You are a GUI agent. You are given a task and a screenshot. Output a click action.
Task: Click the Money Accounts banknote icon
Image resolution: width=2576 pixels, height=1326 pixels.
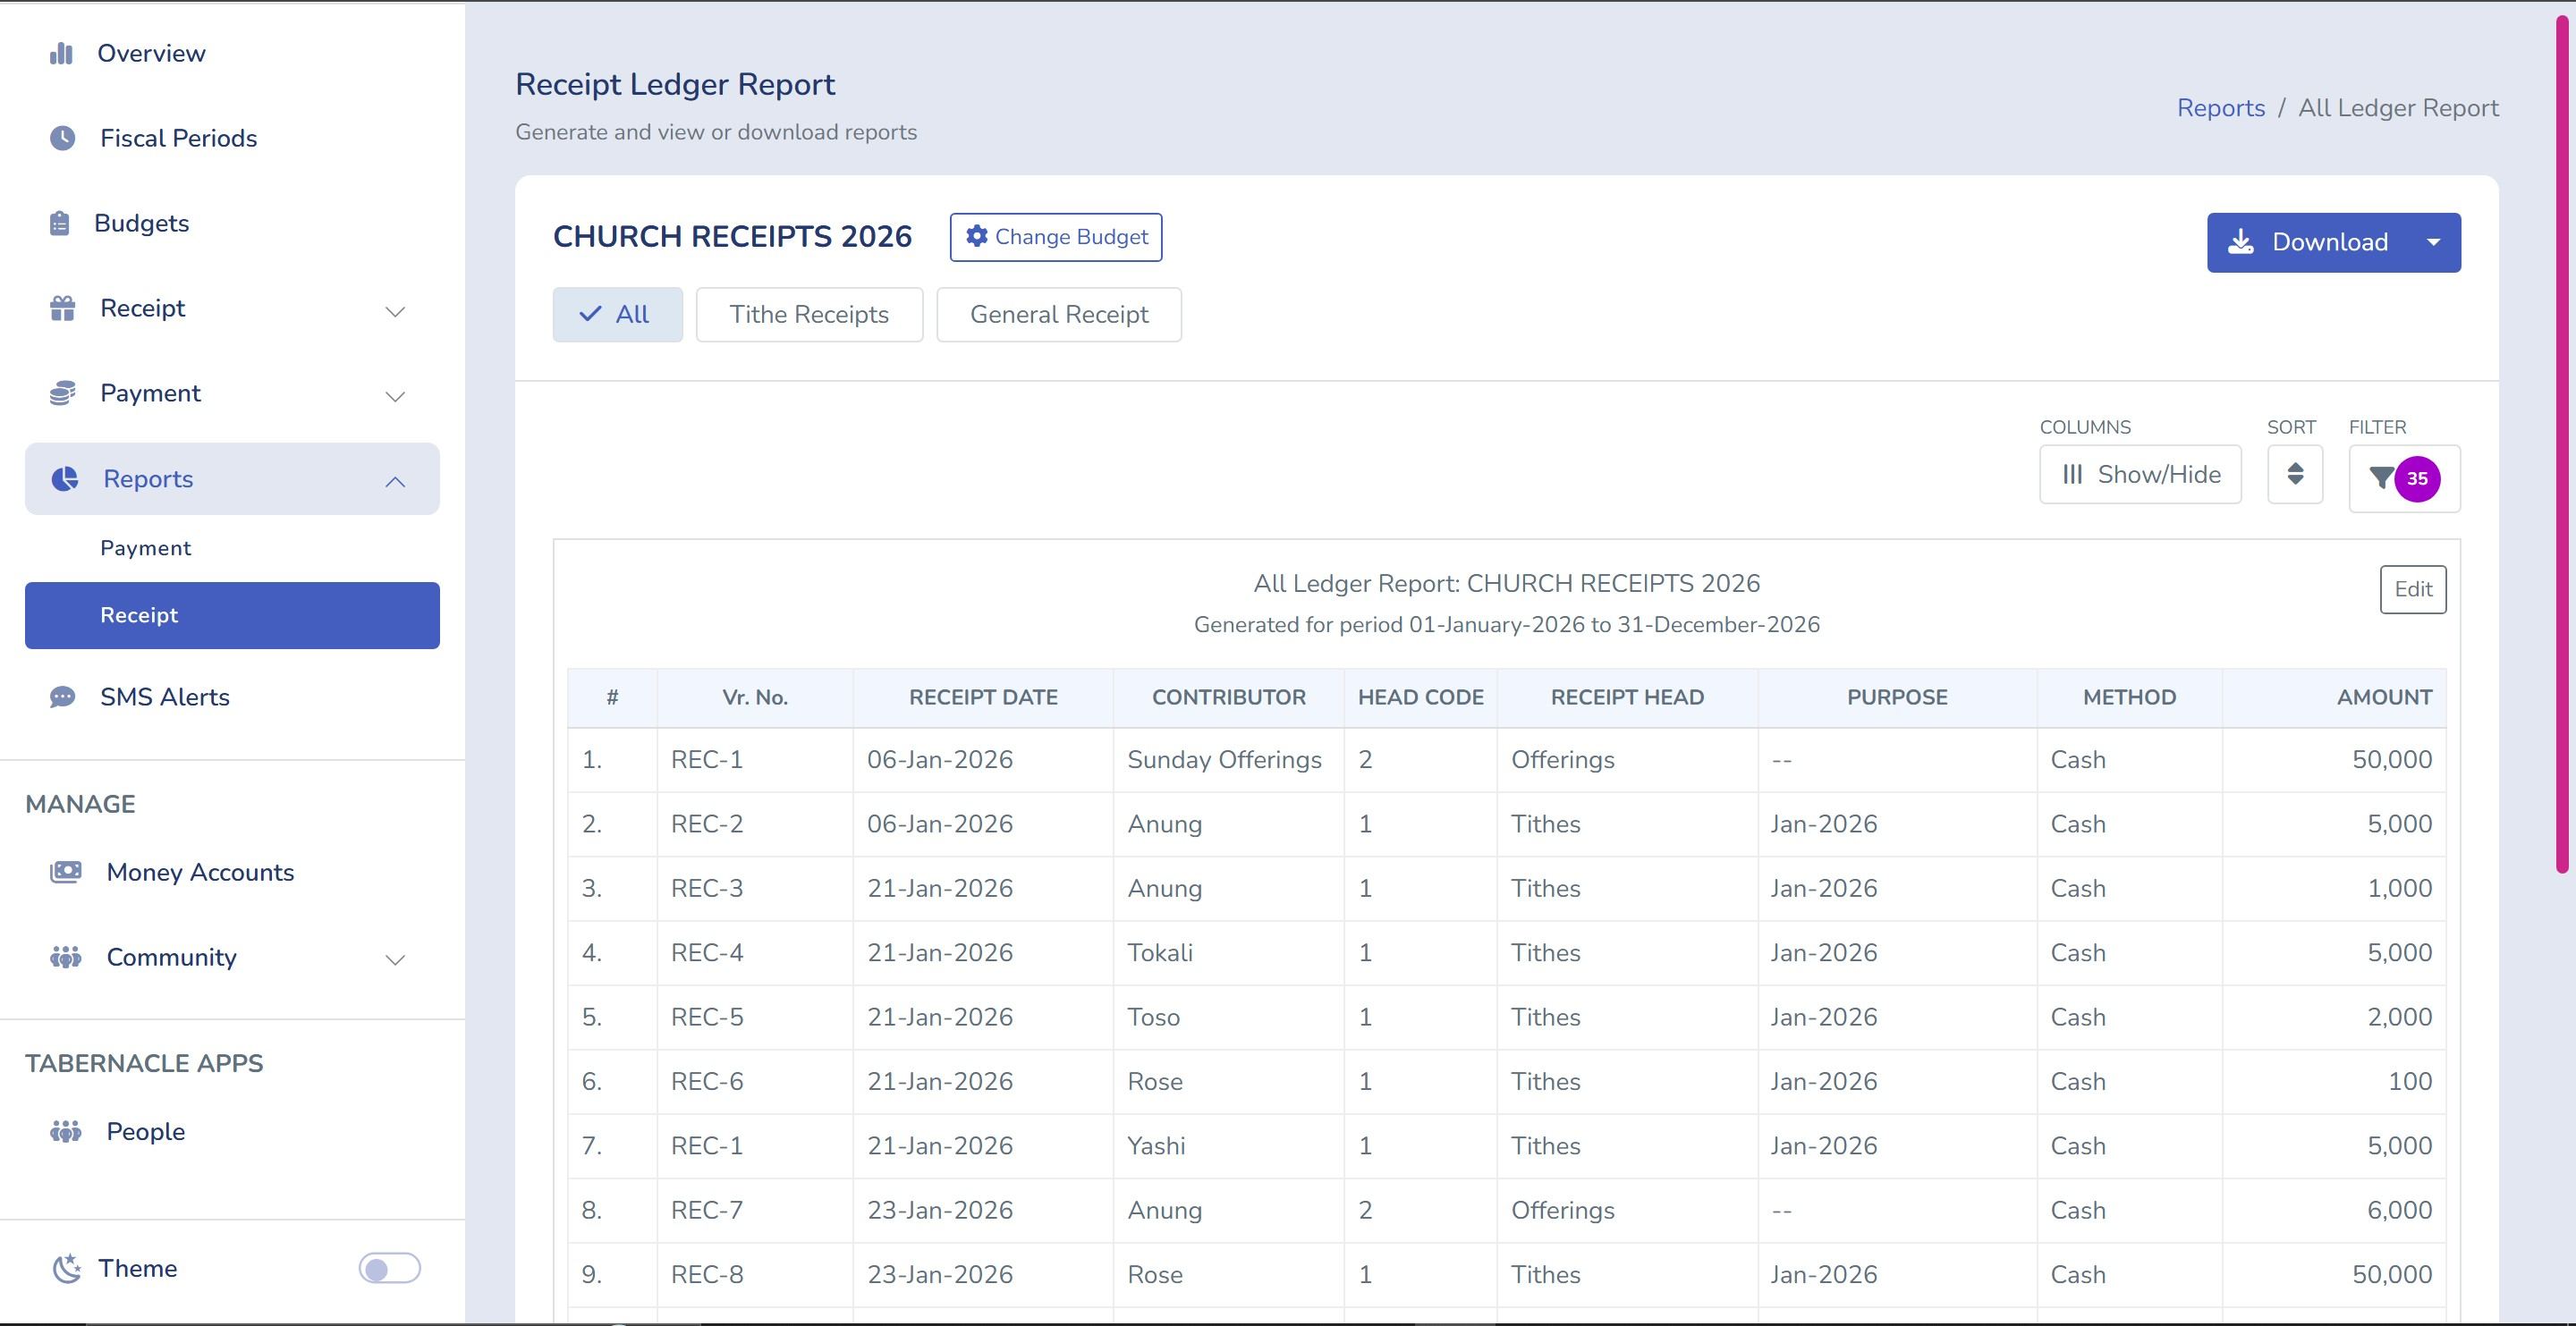66,872
